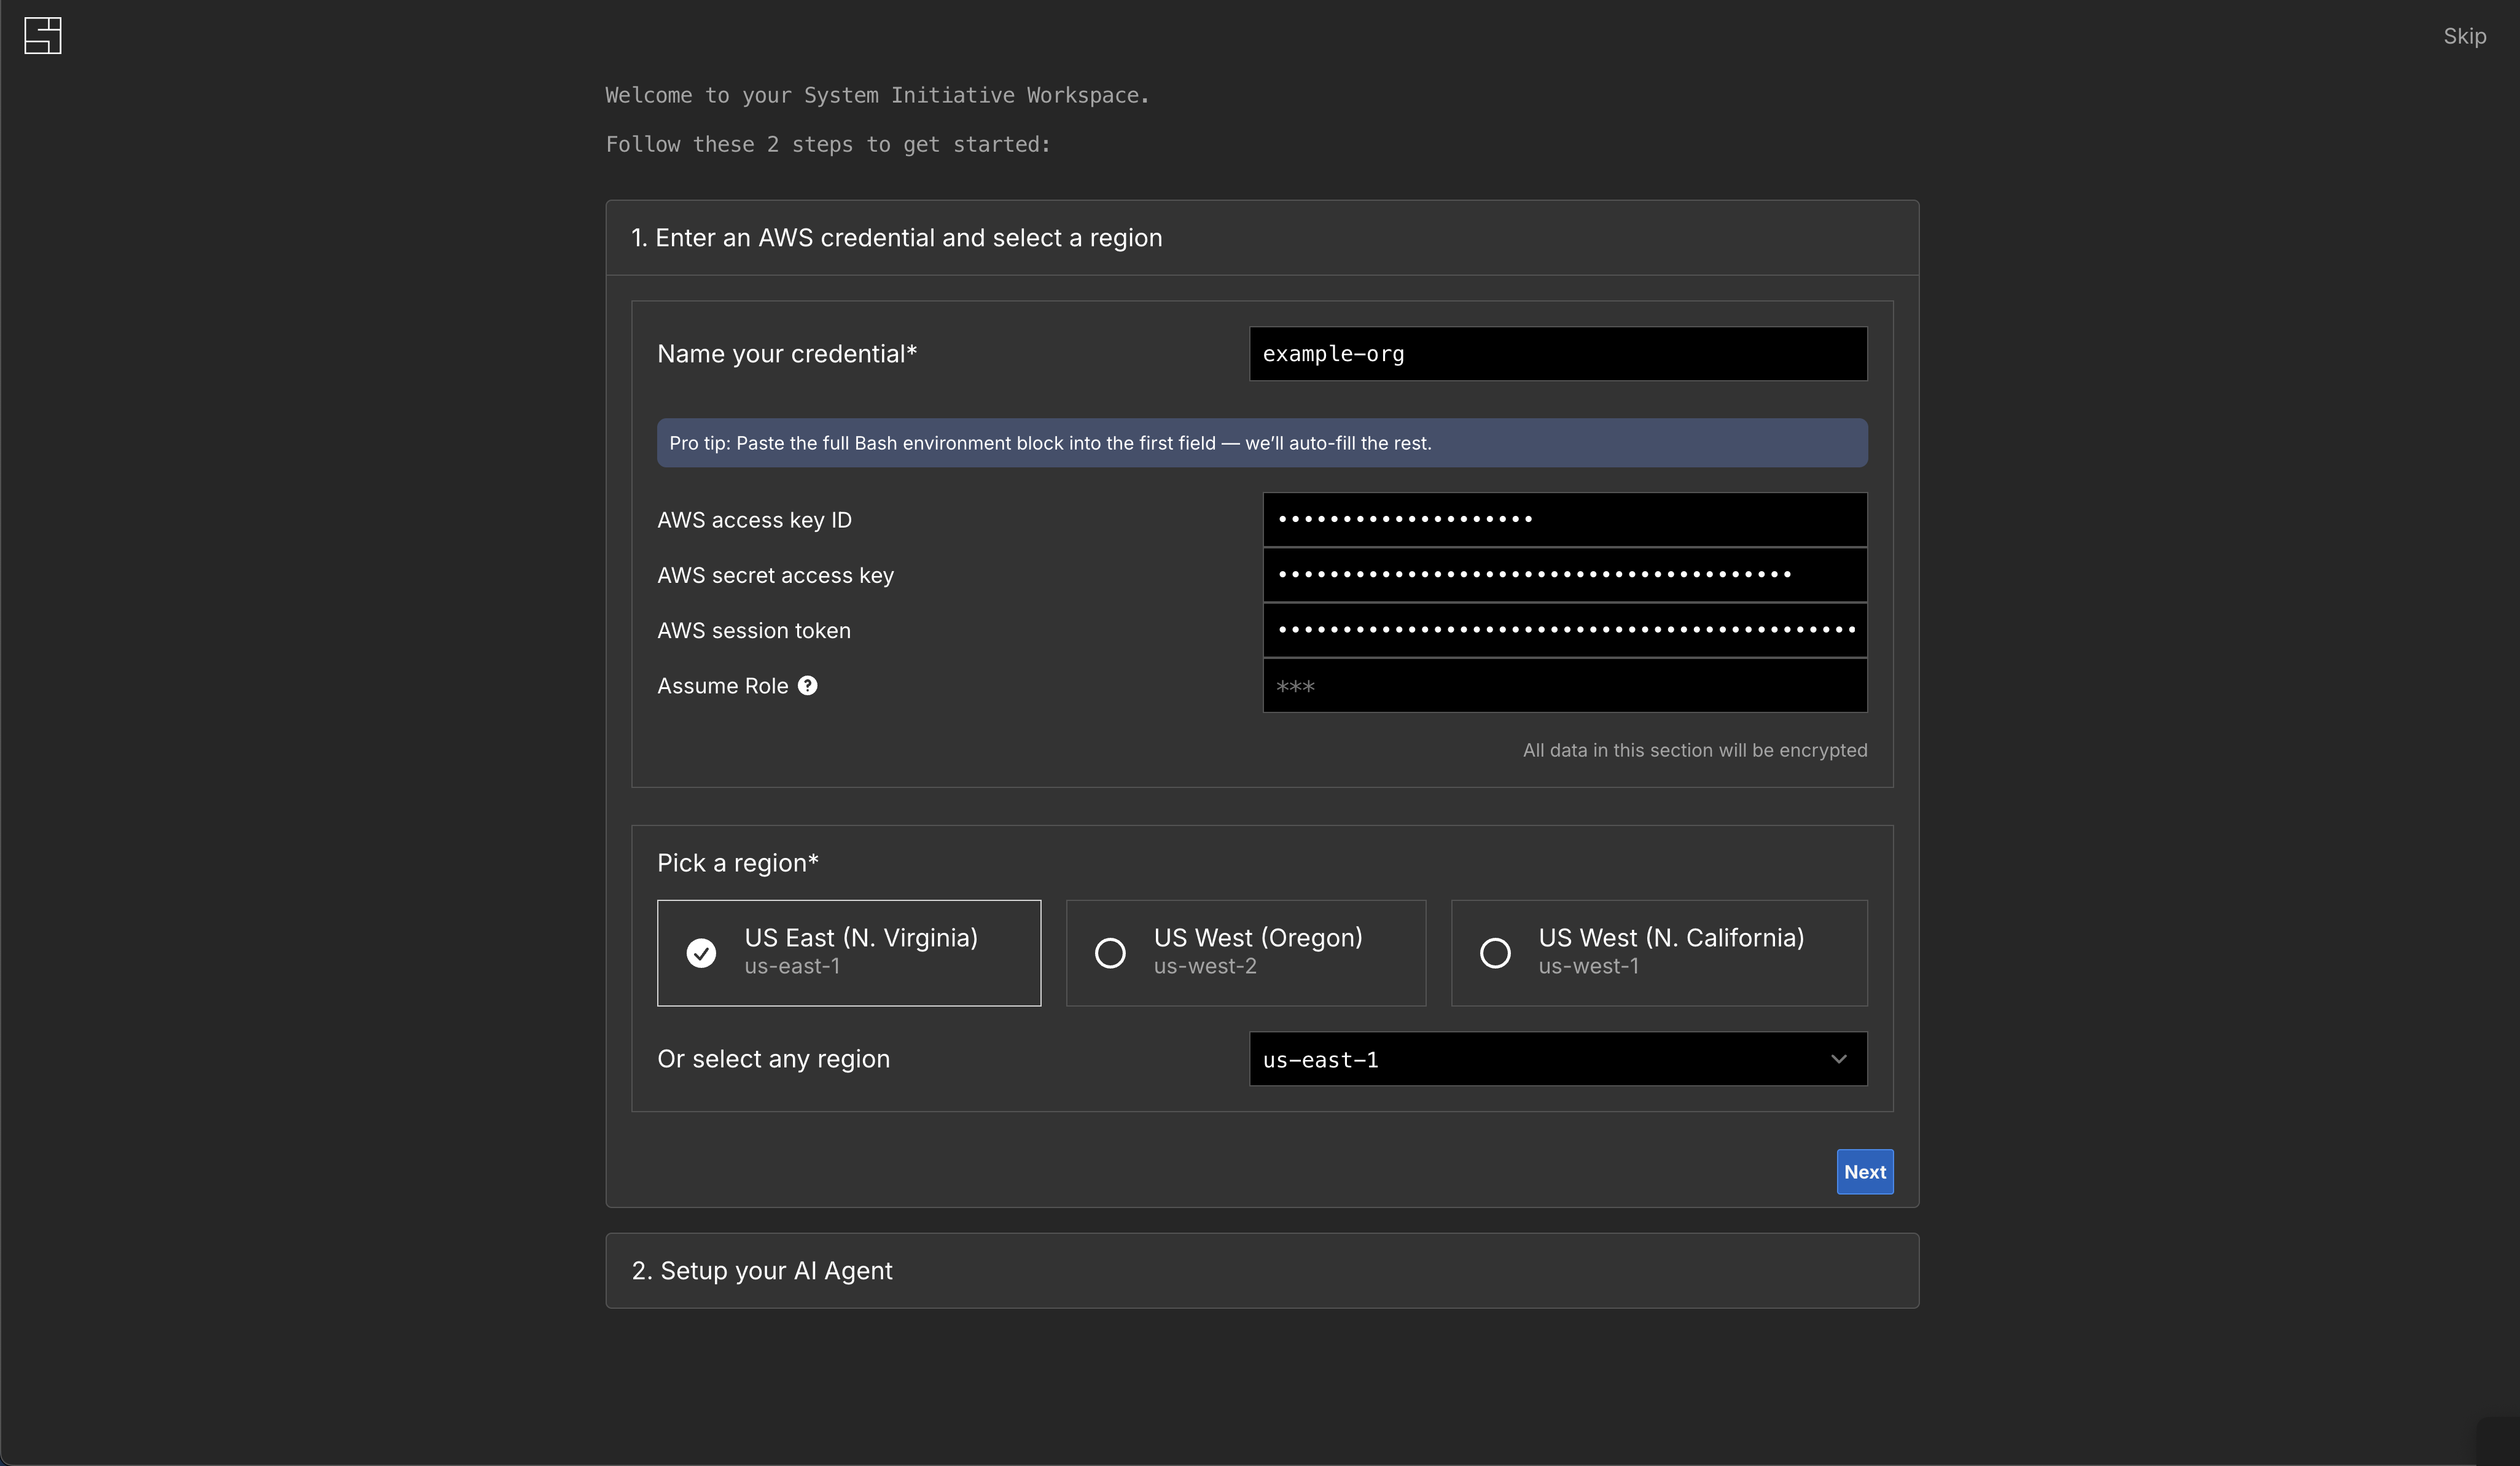Click the 'AWS access key ID' label
The image size is (2520, 1466).
pyautogui.click(x=754, y=520)
